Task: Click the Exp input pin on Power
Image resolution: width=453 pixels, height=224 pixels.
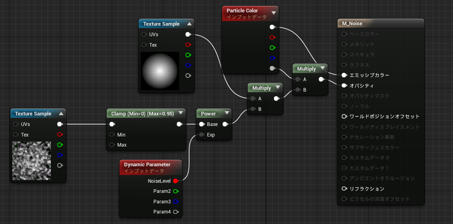Action: pyautogui.click(x=202, y=134)
